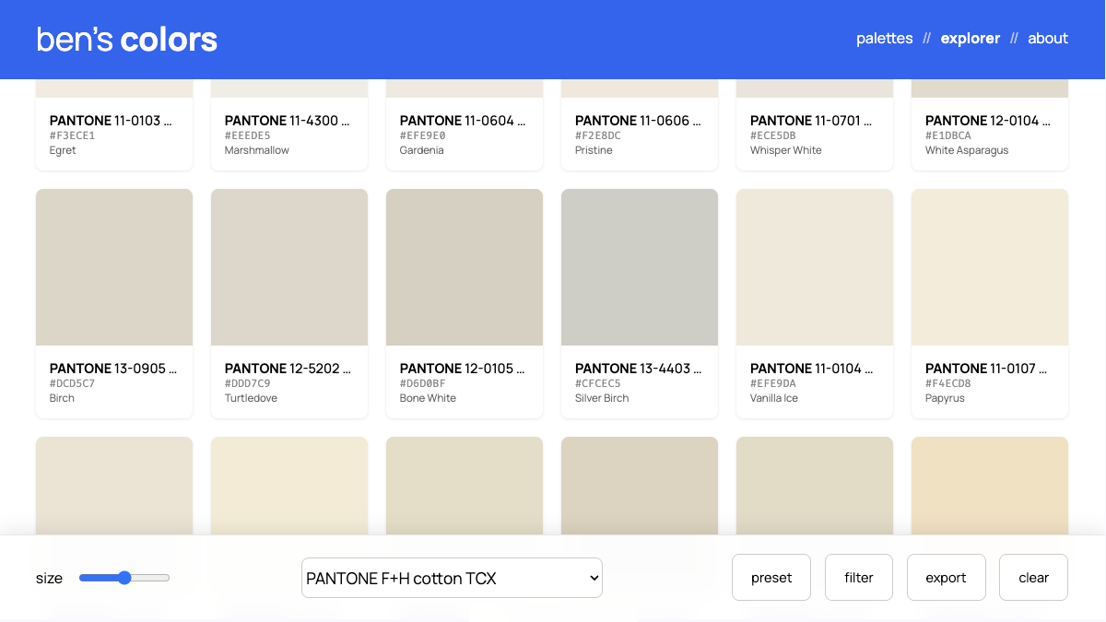Select the White Asparagus card

click(x=990, y=135)
